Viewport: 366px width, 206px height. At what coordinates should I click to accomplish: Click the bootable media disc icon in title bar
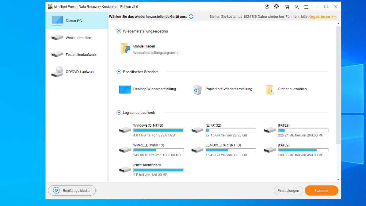[x=267, y=7]
